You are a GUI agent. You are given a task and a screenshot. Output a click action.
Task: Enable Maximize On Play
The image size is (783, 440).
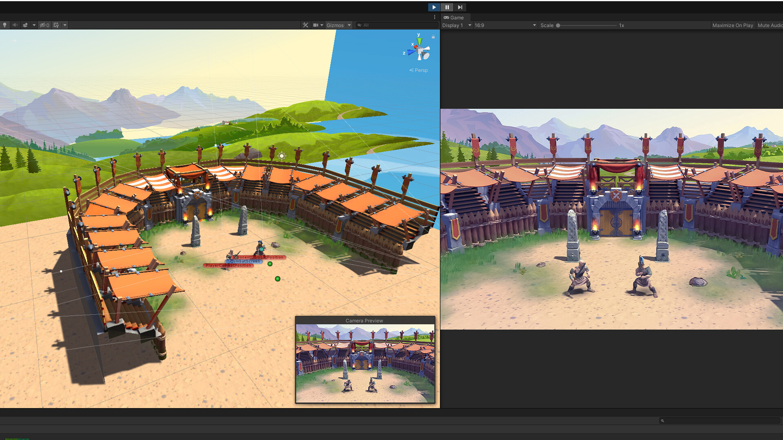(x=732, y=25)
